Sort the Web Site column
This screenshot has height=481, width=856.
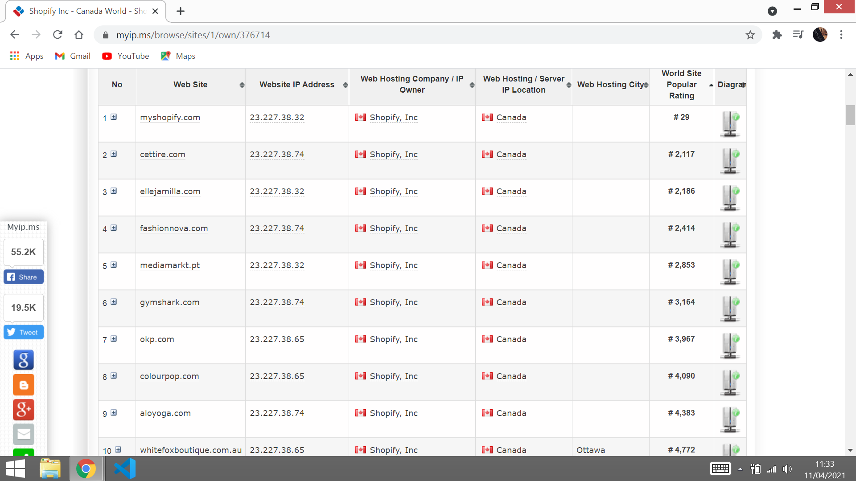[242, 85]
